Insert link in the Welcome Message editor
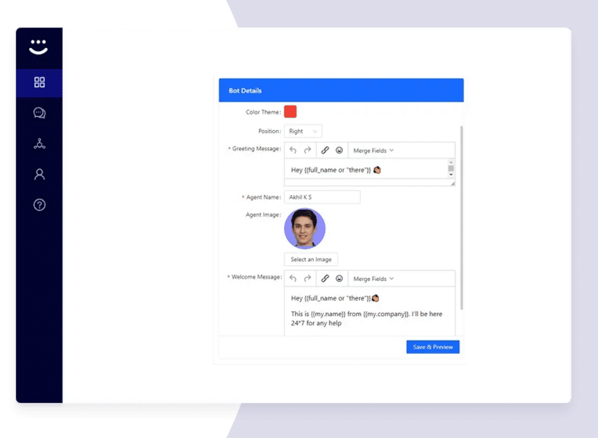 (x=325, y=279)
